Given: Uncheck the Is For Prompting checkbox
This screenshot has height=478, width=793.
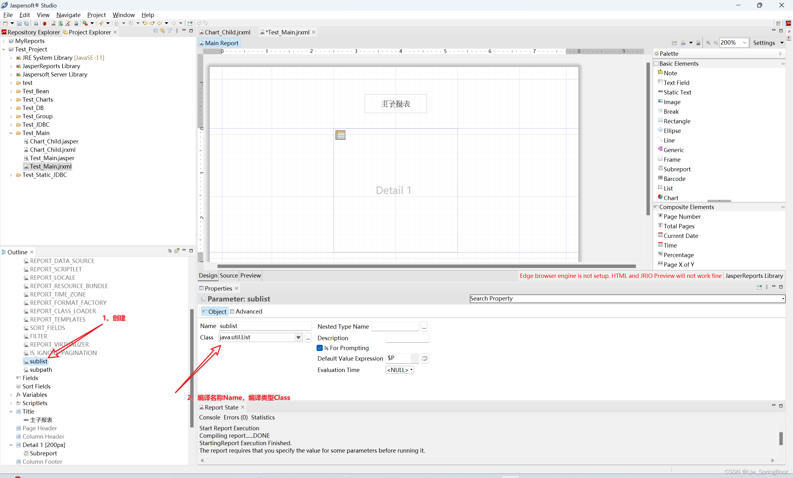Looking at the screenshot, I should pos(320,348).
